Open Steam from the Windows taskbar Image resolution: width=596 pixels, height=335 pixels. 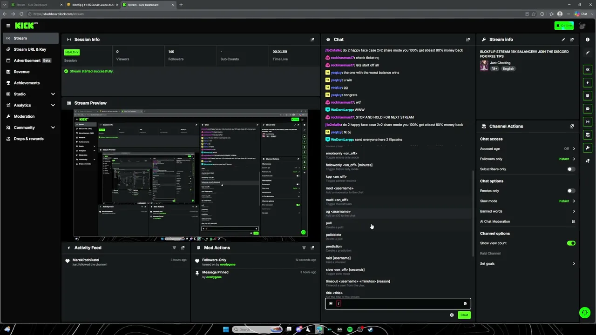[x=370, y=329]
